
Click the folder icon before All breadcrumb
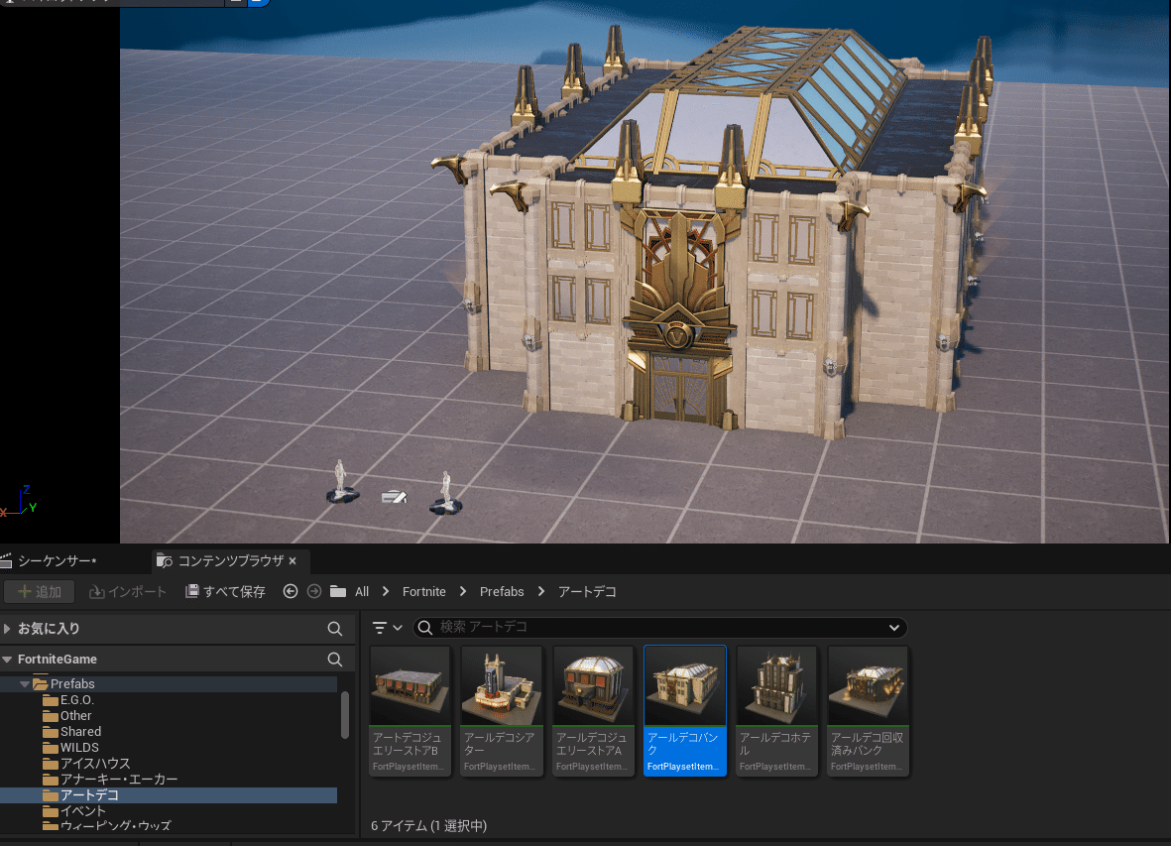pos(338,591)
